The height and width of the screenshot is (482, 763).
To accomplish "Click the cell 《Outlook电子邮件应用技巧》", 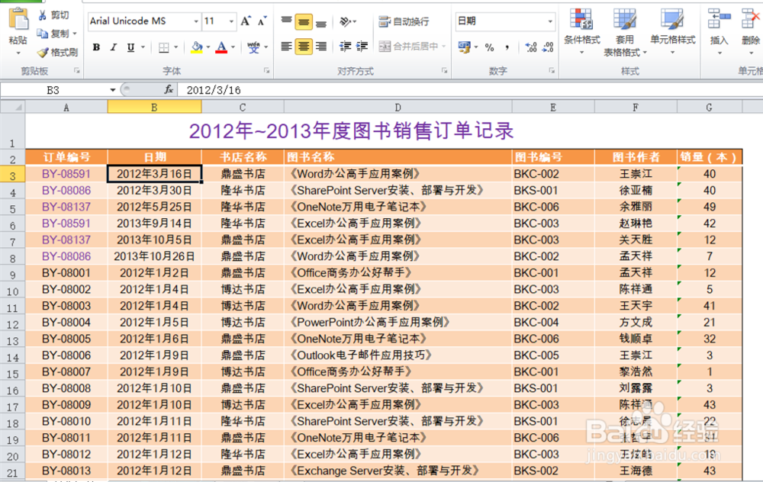I will coord(398,355).
